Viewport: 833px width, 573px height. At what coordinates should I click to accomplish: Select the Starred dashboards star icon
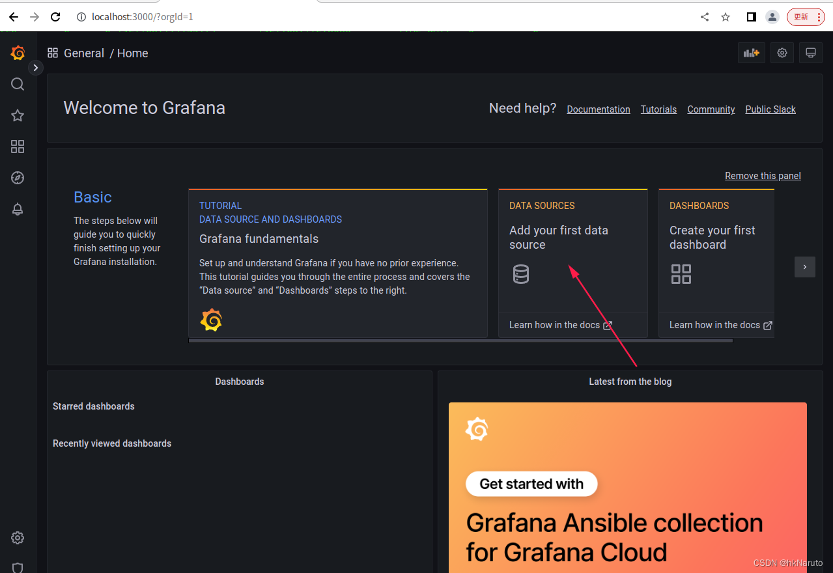pyautogui.click(x=17, y=115)
